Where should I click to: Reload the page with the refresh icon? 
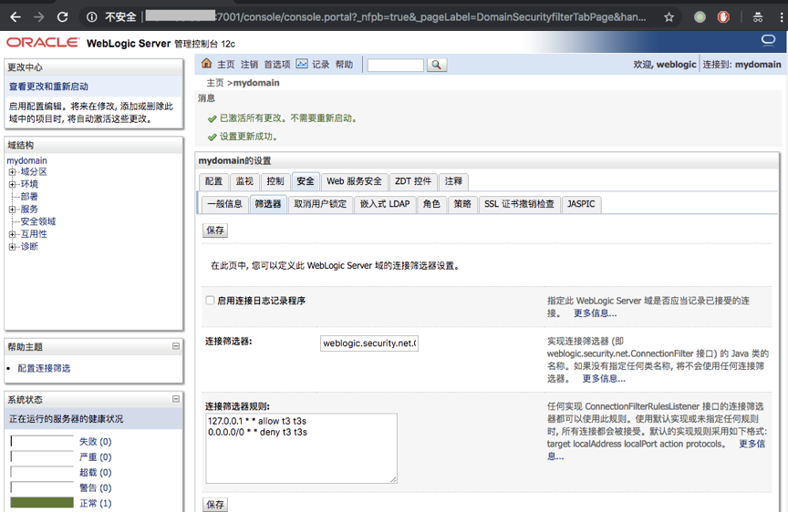click(62, 17)
